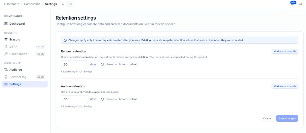Select DSAR sidebar item
This screenshot has height=133, width=306.
pyautogui.click(x=25, y=47)
